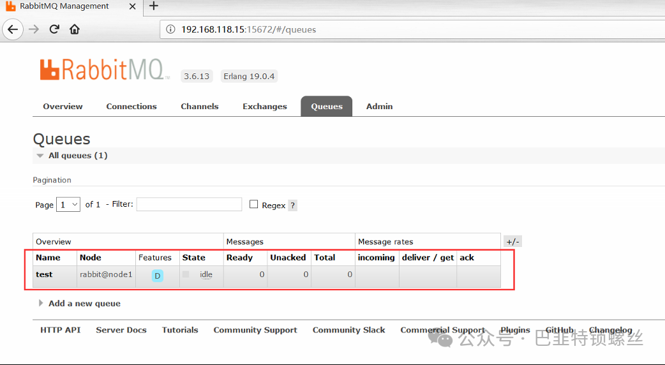This screenshot has width=665, height=365.
Task: Sort by the Name column header
Action: click(48, 257)
